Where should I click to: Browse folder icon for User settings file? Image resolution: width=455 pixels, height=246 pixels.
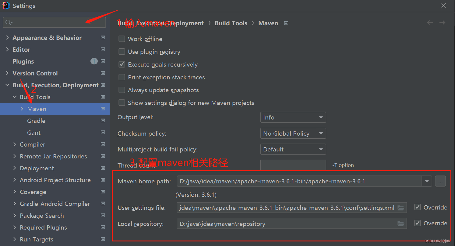pyautogui.click(x=401, y=208)
